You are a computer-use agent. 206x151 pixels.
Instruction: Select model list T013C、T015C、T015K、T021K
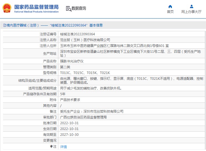pyautogui.click(x=85, y=73)
